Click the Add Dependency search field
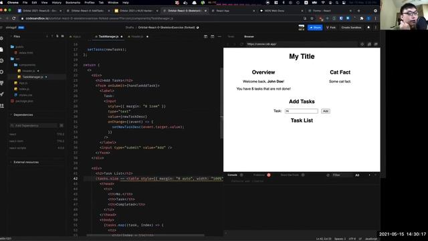 click(x=34, y=126)
